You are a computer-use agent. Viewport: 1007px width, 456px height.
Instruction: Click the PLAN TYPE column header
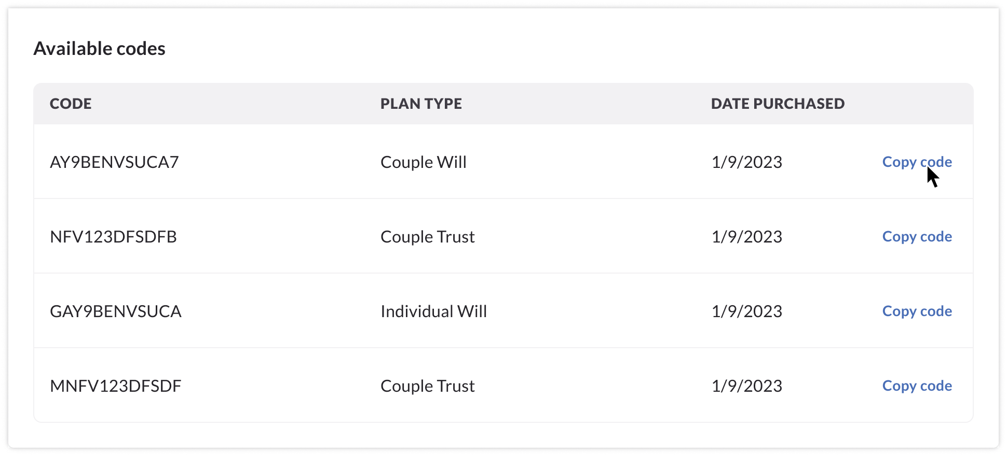420,104
